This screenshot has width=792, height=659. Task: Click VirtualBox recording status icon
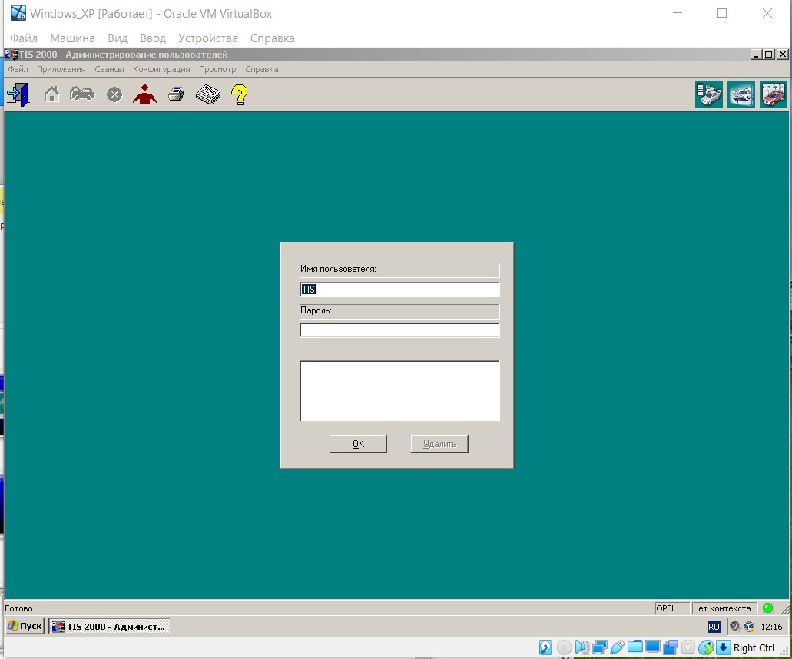[671, 647]
